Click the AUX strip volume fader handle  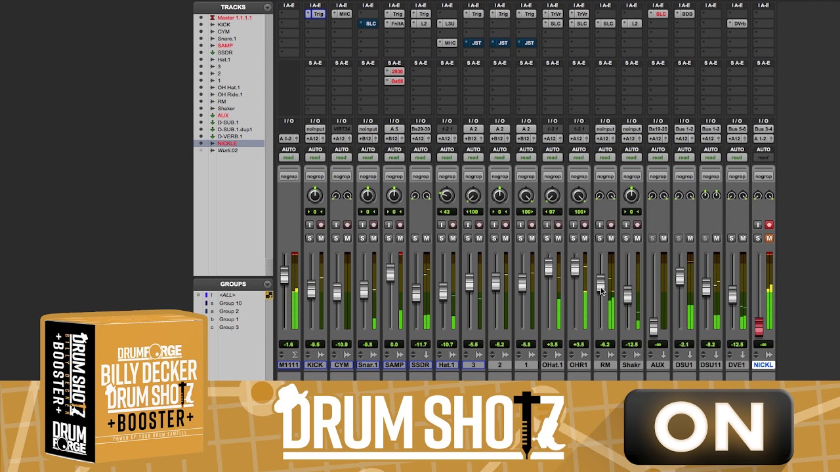pyautogui.click(x=654, y=326)
